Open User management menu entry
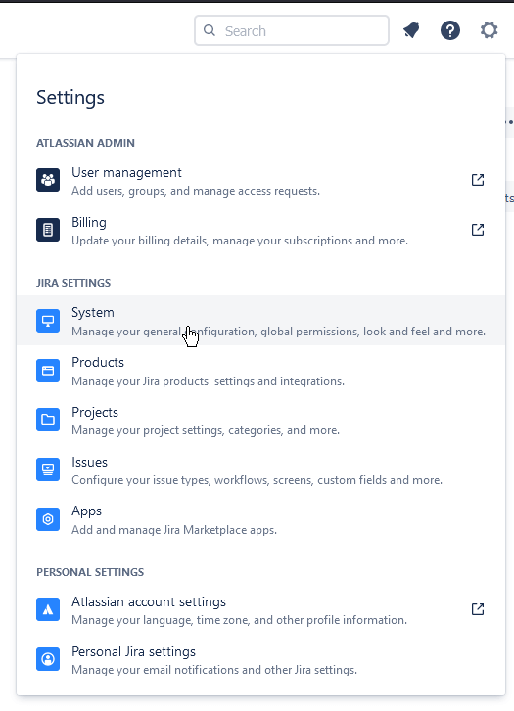 tap(261, 181)
